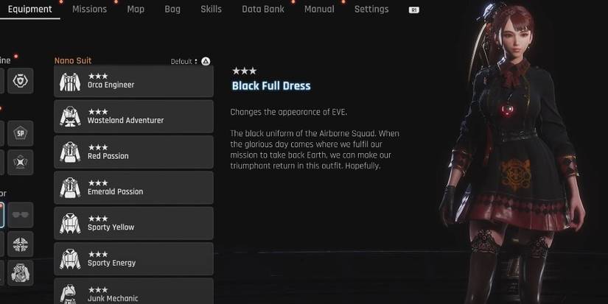Open the shield-shaped exospine slot icon

coord(21,80)
